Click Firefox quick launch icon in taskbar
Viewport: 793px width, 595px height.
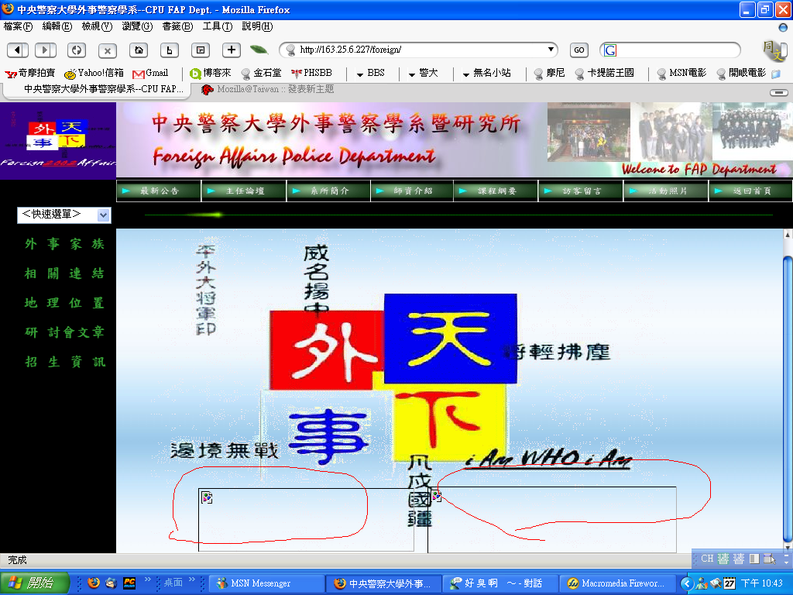coord(94,583)
